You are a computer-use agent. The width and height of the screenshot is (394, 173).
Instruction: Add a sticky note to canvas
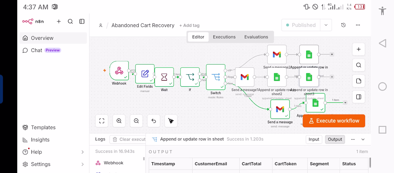(359, 81)
